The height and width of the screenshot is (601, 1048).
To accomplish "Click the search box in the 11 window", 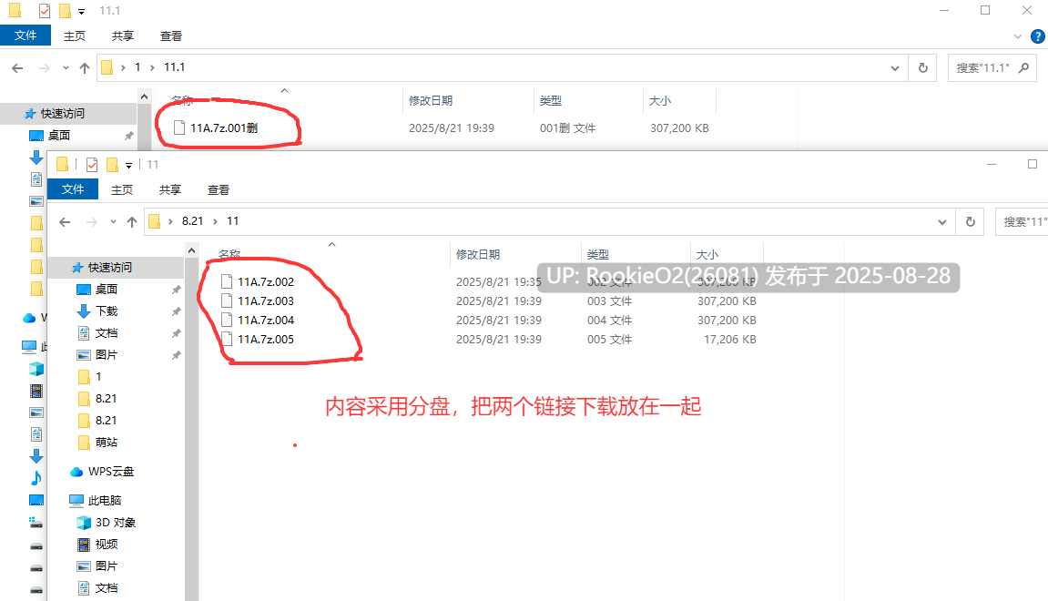I will point(1022,222).
